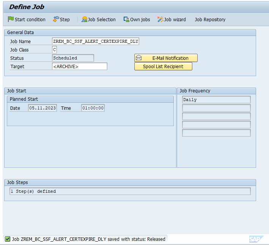Click the status bar saved message
269x245 pixels.
tap(89, 239)
